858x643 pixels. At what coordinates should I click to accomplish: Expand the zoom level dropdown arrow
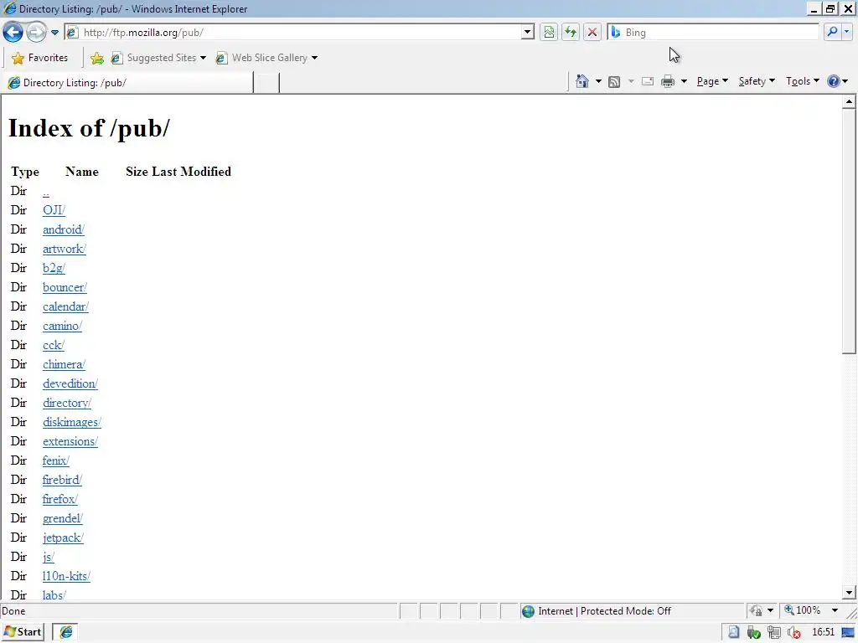click(835, 610)
